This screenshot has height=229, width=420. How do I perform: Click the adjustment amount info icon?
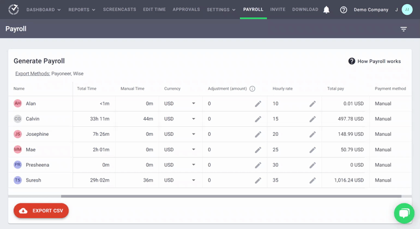pyautogui.click(x=252, y=88)
